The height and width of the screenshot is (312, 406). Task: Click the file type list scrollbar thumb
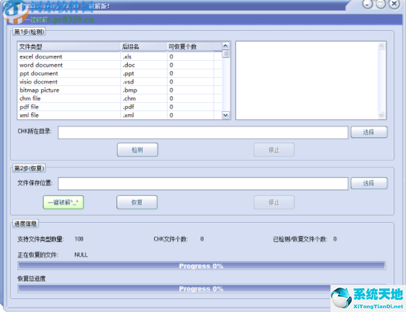pos(225,54)
